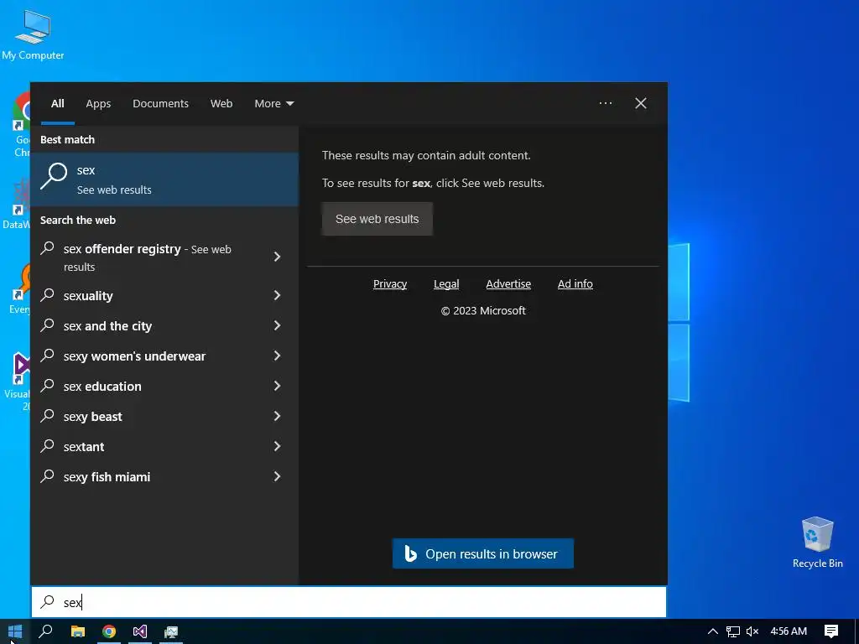Expand arrow for beast suggestion
The width and height of the screenshot is (859, 644).
pyautogui.click(x=277, y=416)
